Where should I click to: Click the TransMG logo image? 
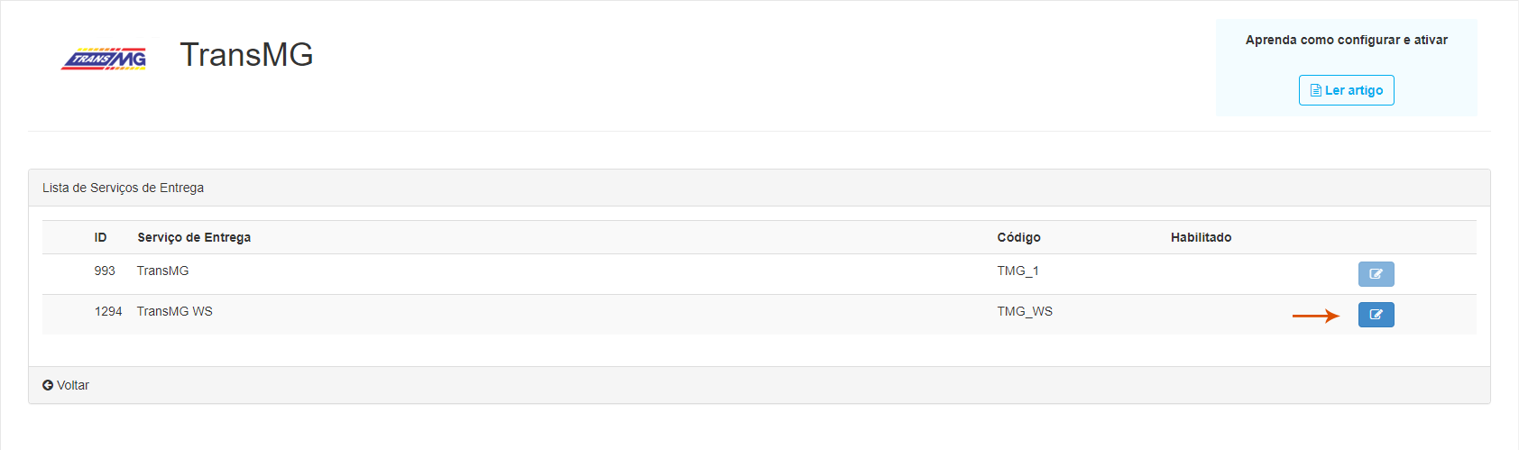104,59
